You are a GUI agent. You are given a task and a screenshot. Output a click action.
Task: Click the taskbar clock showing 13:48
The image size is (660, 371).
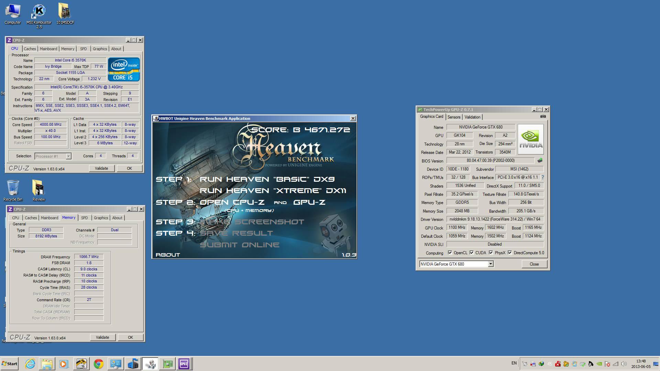(x=641, y=364)
